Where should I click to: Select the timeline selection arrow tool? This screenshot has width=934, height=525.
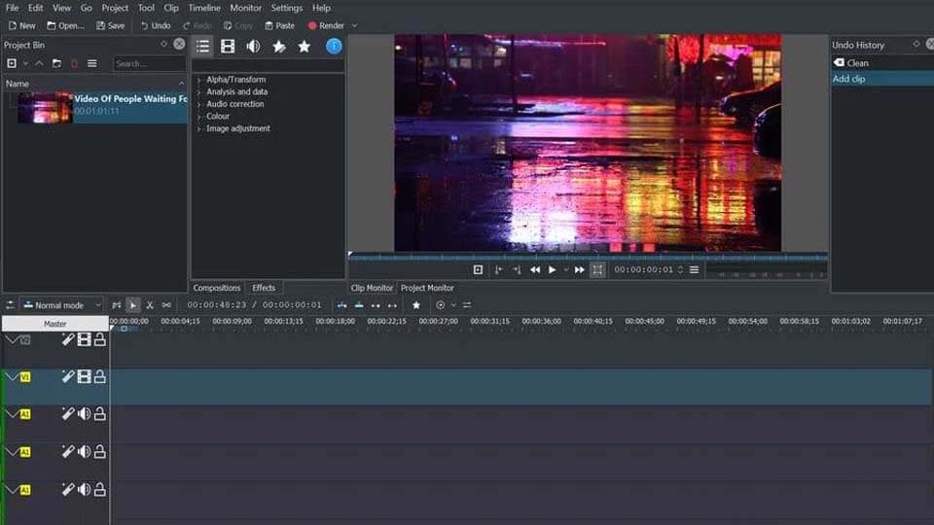tap(133, 304)
